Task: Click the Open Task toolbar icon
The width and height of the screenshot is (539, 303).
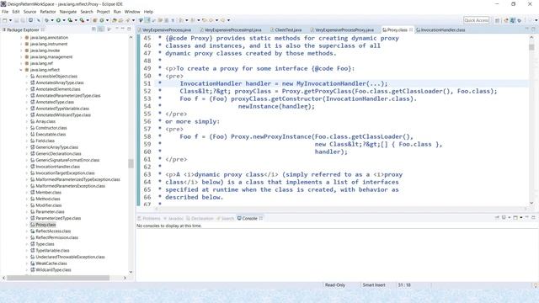Action: 121,20
